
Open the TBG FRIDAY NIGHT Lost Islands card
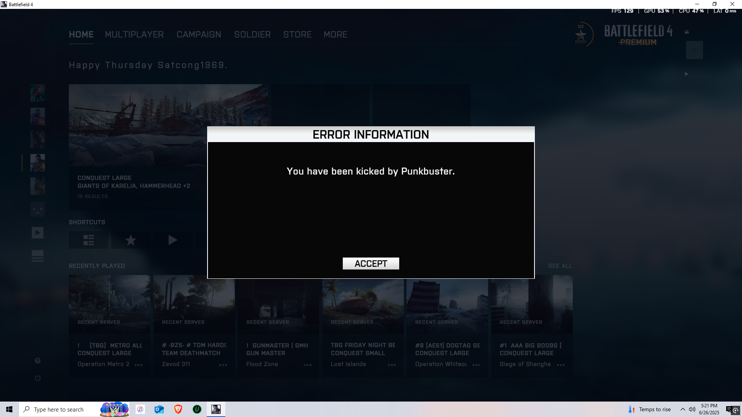363,325
